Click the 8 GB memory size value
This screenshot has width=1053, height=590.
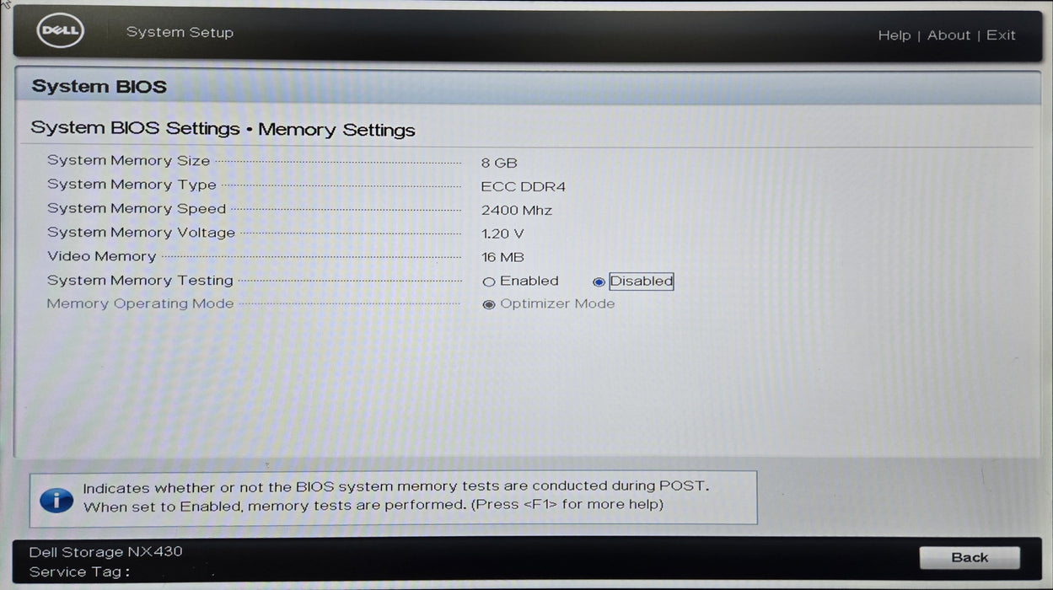499,163
